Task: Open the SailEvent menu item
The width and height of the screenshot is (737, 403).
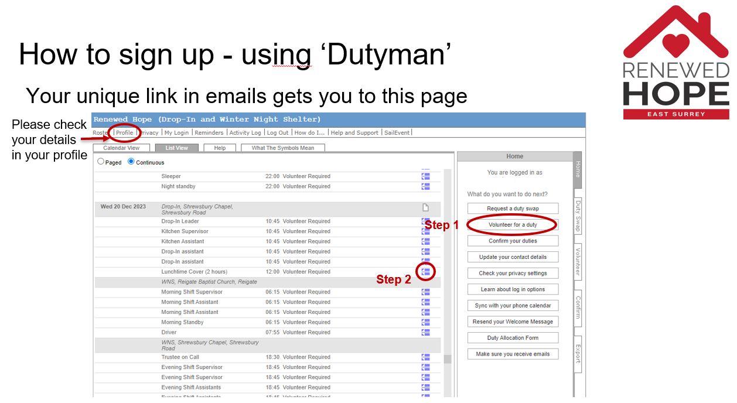Action: (x=397, y=133)
